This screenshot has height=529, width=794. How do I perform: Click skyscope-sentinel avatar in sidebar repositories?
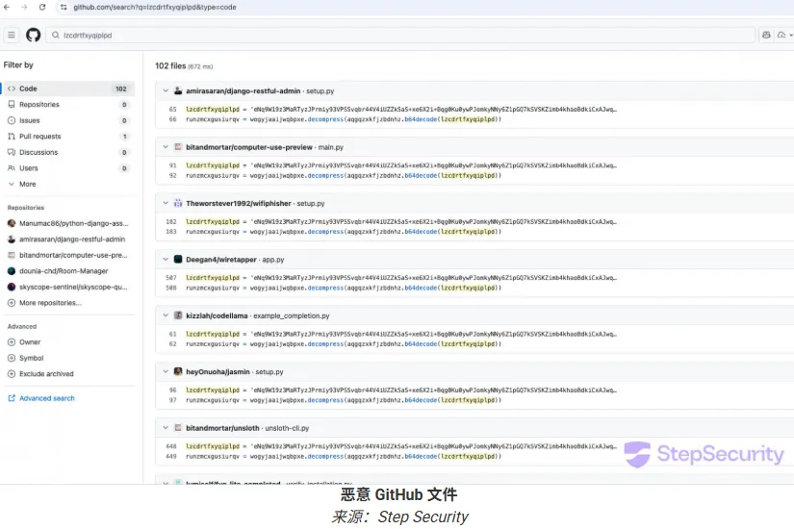[x=12, y=287]
